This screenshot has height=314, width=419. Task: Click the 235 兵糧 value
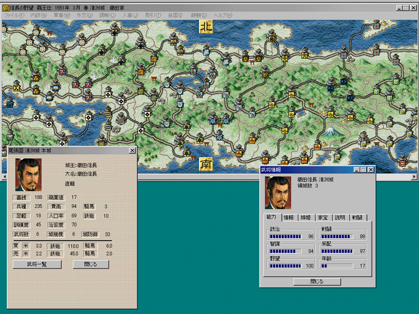coord(39,206)
